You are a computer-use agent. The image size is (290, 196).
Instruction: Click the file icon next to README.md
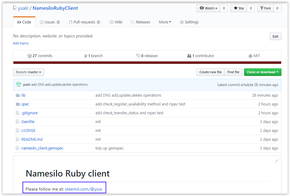coord(17,139)
